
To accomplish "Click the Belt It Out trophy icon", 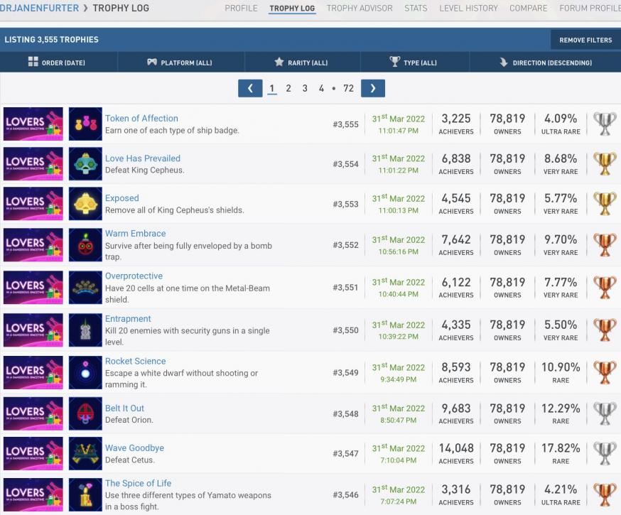I will click(x=85, y=413).
